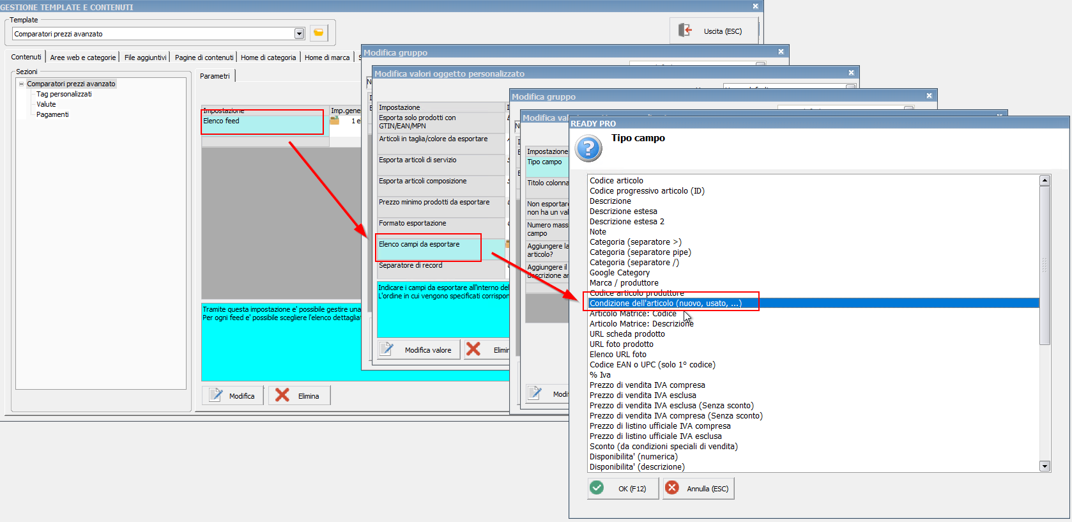Click Modifica button under the Parametri grid
This screenshot has height=522, width=1072.
pos(233,396)
